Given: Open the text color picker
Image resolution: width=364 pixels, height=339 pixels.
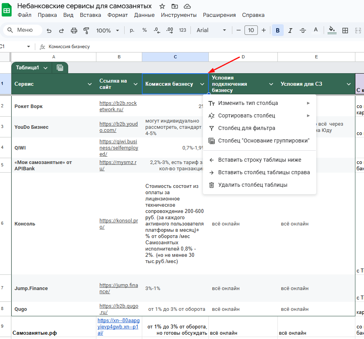Looking at the screenshot, I should (315, 31).
